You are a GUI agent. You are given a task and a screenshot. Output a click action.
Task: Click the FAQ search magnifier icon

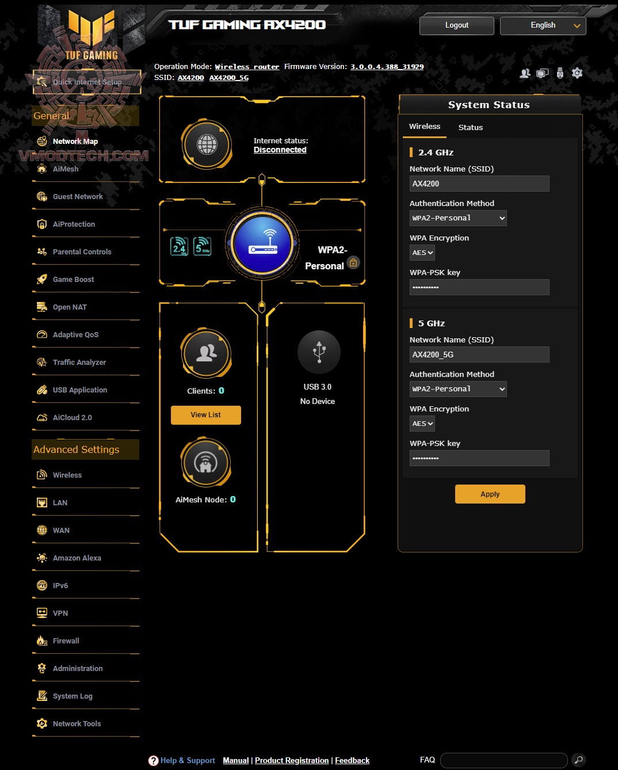pyautogui.click(x=578, y=760)
